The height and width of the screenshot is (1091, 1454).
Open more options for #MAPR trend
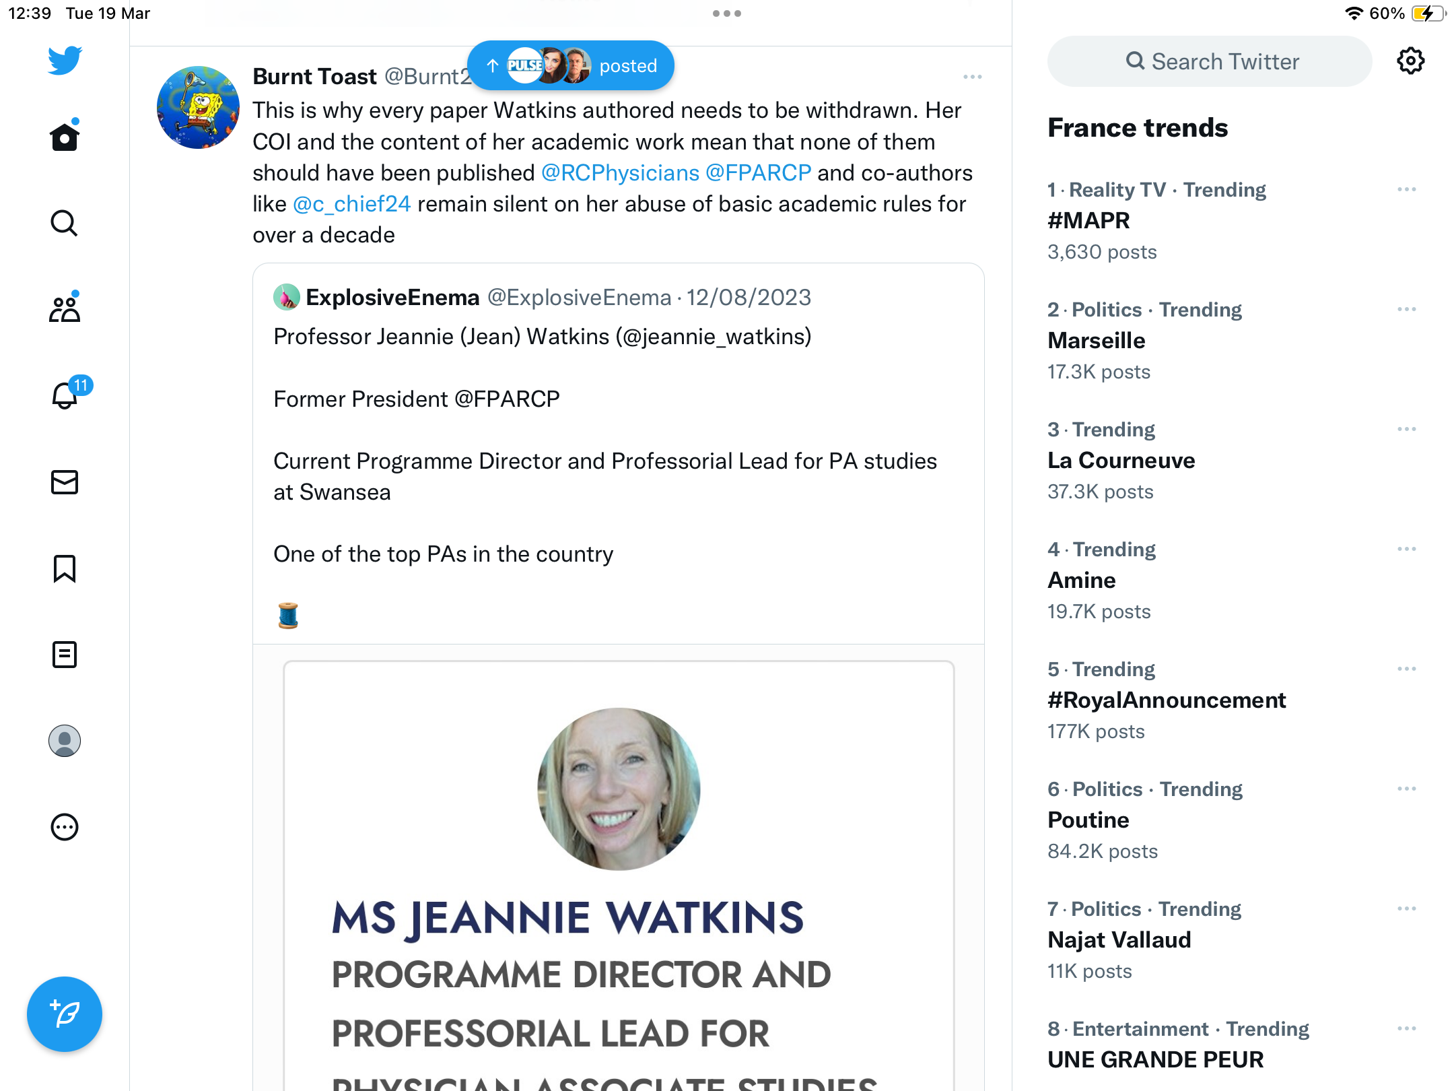click(1406, 189)
